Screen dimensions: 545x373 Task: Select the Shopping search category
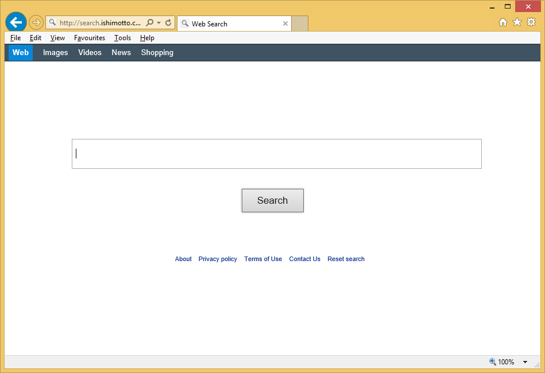157,53
